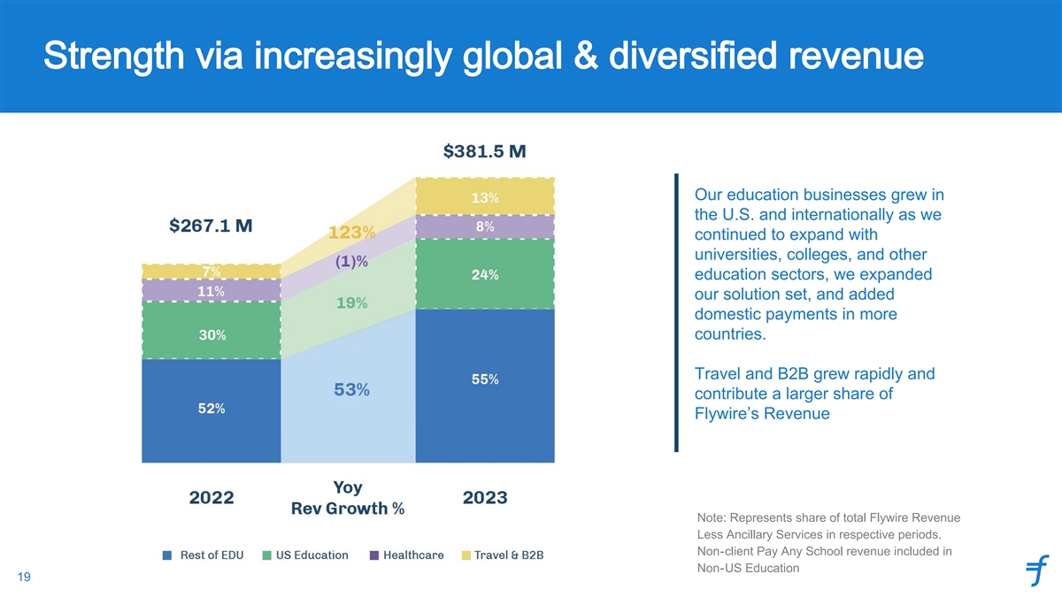This screenshot has height=597, width=1062.
Task: Click the 123% growth label
Action: tap(351, 233)
